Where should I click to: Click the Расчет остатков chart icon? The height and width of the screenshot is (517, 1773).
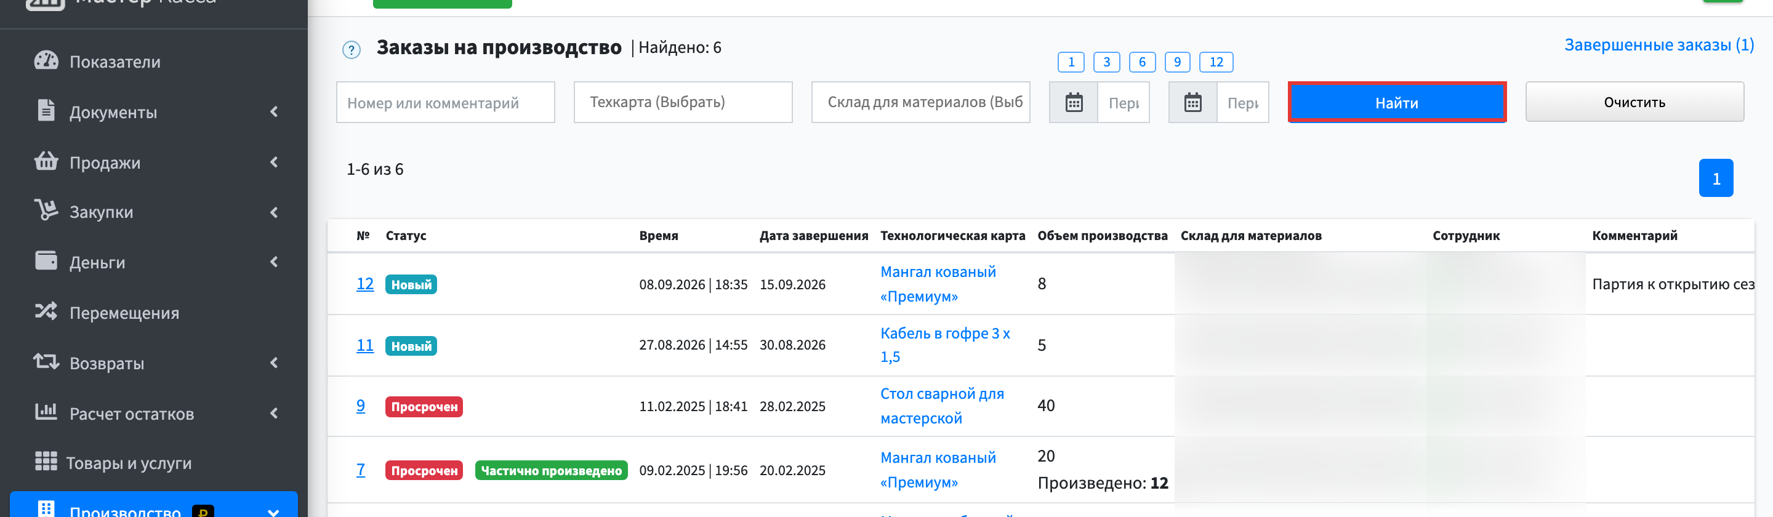pos(46,412)
